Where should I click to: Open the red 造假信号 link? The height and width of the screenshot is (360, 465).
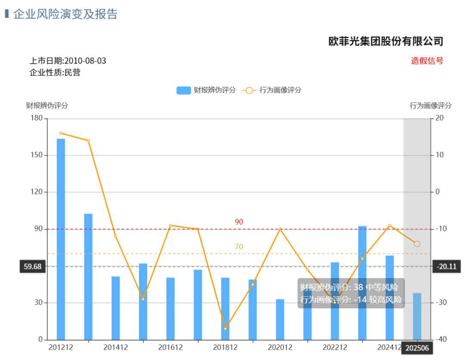[x=427, y=61]
